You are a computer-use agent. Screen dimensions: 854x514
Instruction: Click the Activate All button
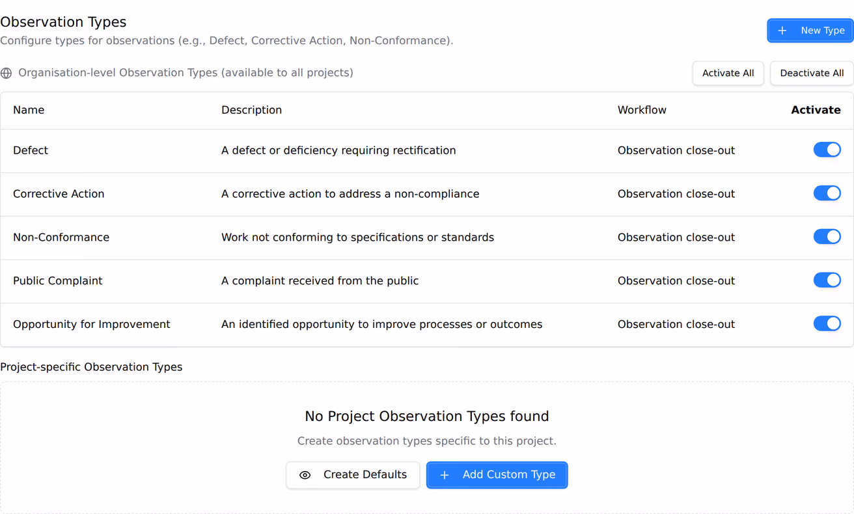(728, 73)
